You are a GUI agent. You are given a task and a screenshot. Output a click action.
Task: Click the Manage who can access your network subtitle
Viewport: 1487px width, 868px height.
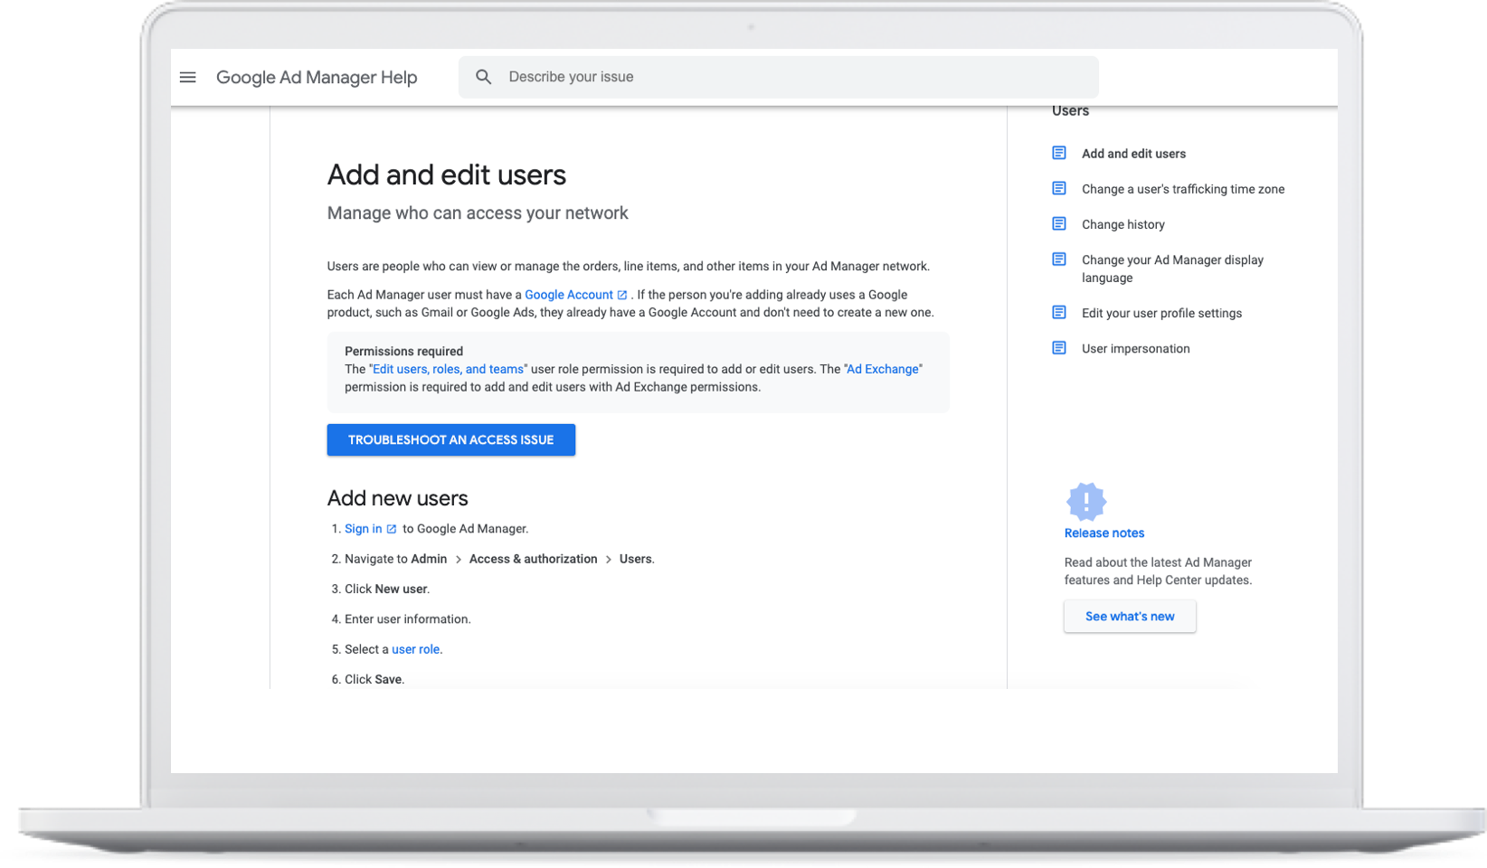click(x=478, y=212)
